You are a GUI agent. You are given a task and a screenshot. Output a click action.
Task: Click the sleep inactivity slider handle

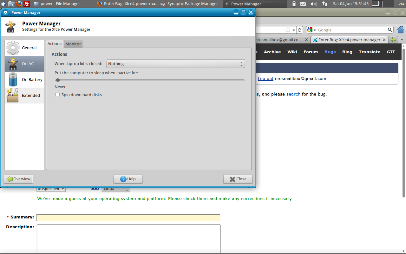(58, 80)
